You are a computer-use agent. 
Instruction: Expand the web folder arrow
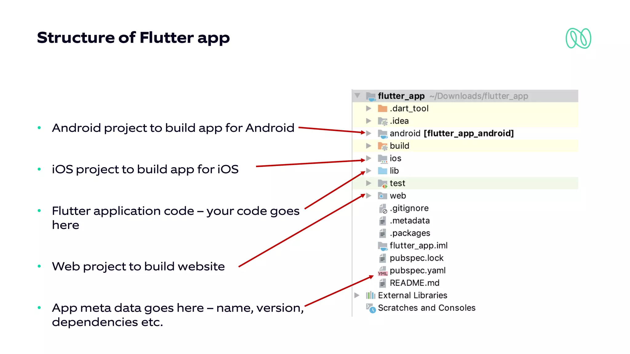[369, 195]
